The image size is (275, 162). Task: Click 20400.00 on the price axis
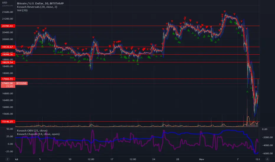(x=8, y=32)
